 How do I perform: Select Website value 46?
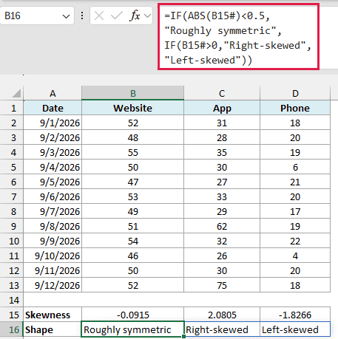click(132, 256)
